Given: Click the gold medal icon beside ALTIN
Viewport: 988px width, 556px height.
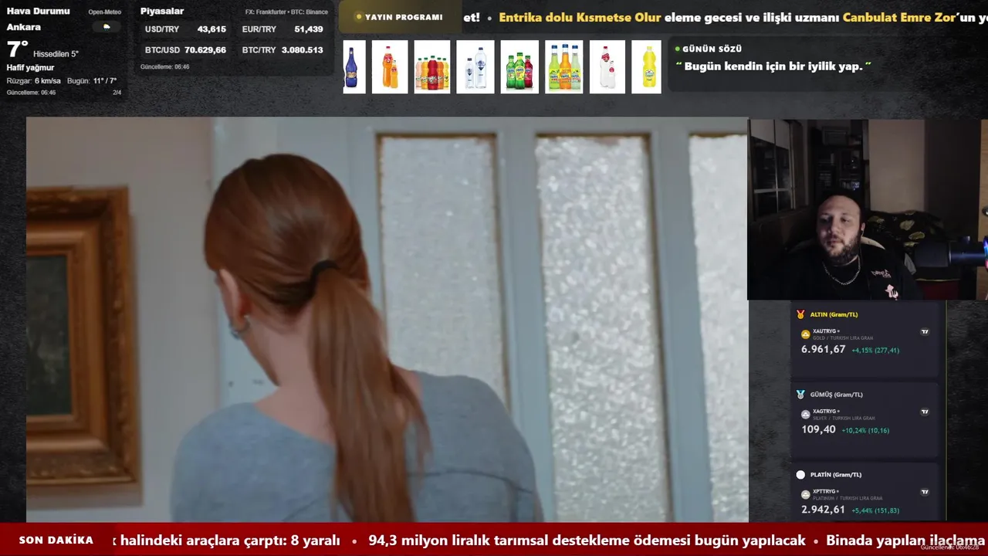Looking at the screenshot, I should pyautogui.click(x=800, y=314).
